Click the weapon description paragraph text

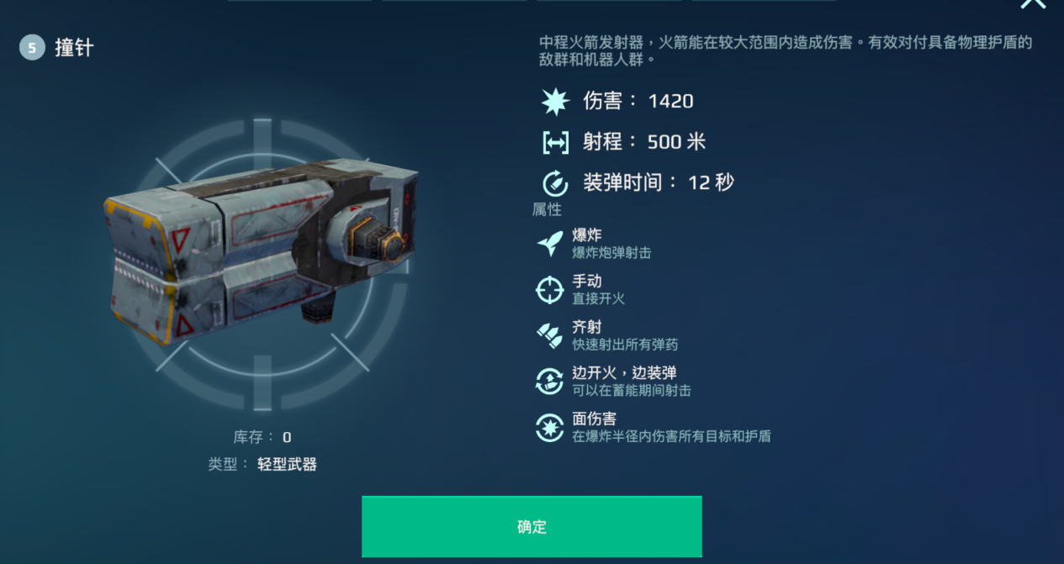pos(786,50)
